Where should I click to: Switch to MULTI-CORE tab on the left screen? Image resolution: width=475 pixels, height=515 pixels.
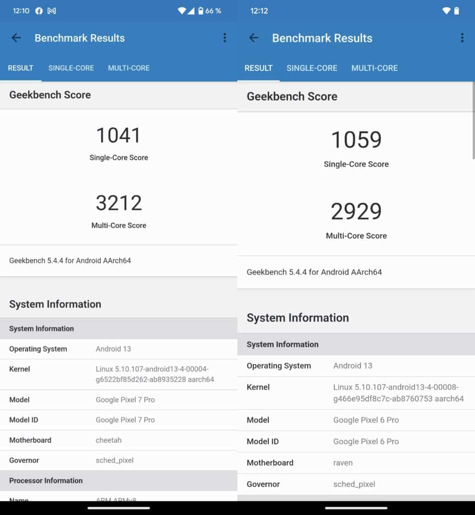tap(129, 68)
